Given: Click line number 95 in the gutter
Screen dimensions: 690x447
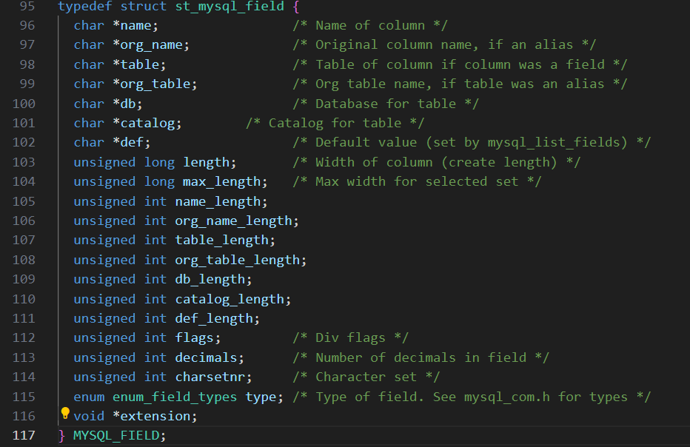Looking at the screenshot, I should tap(27, 6).
